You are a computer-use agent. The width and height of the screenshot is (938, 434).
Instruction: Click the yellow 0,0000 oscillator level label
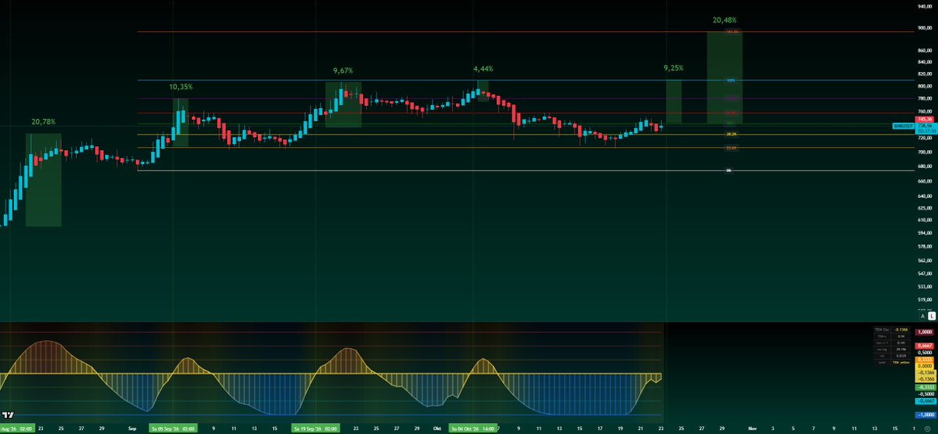[925, 366]
